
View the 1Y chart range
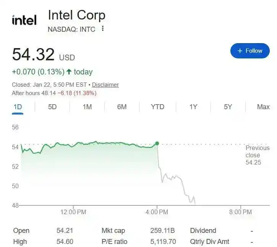click(193, 107)
